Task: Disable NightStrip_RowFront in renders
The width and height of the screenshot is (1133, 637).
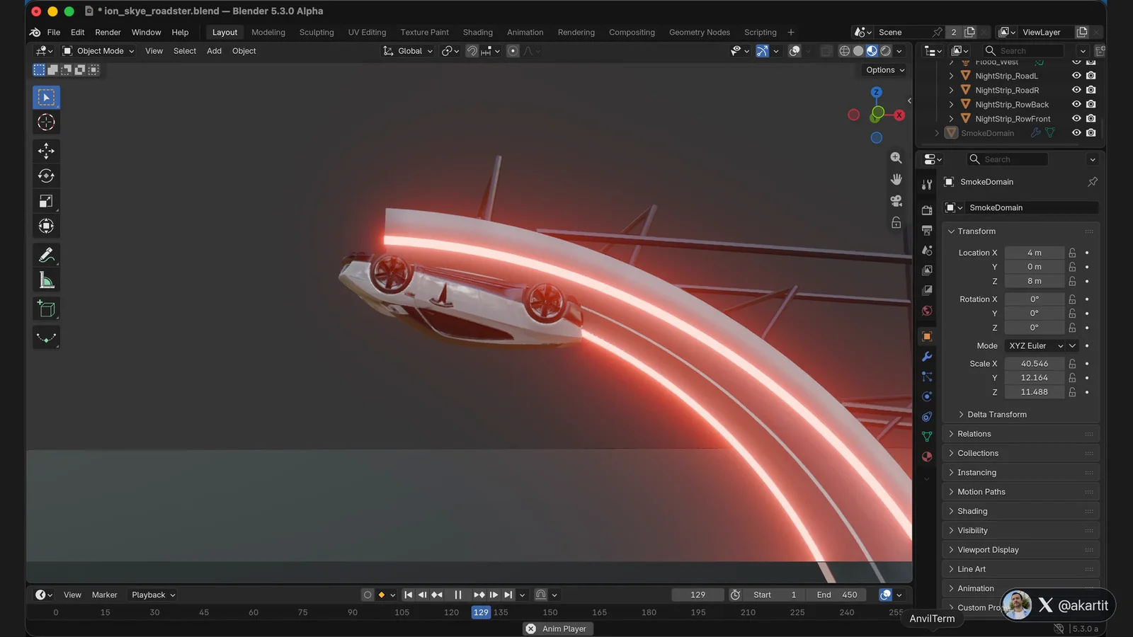Action: coord(1091,119)
